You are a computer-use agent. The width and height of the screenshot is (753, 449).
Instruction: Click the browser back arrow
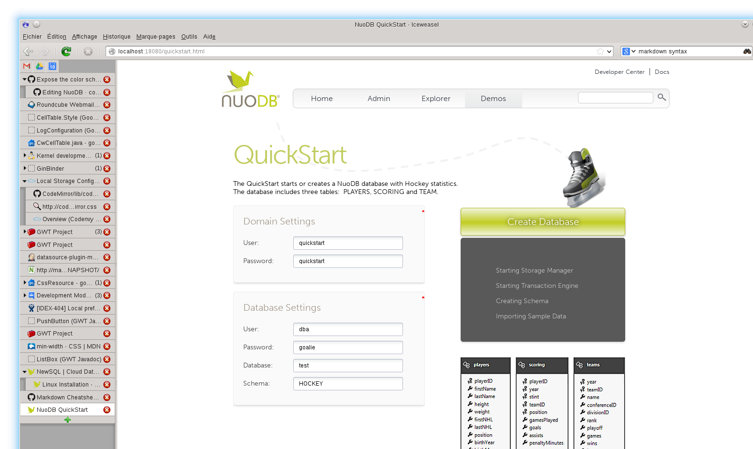click(29, 51)
